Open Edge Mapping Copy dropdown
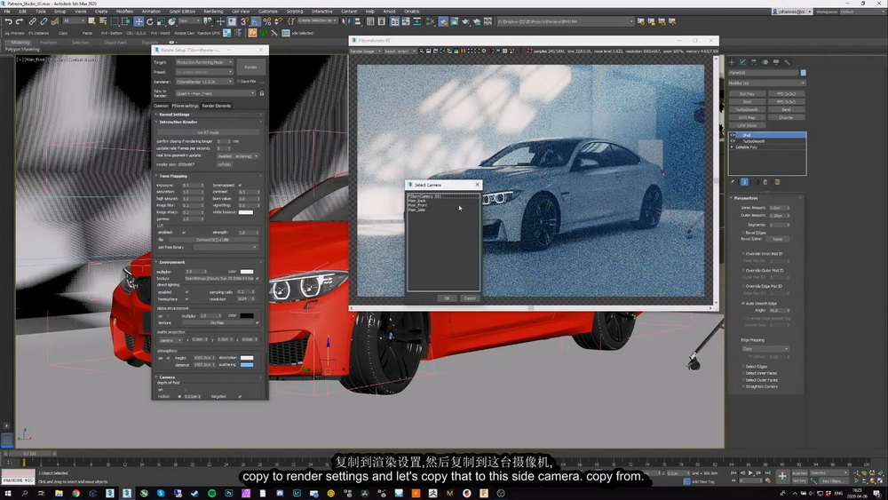Screen dimensions: 888x500 tap(765, 349)
